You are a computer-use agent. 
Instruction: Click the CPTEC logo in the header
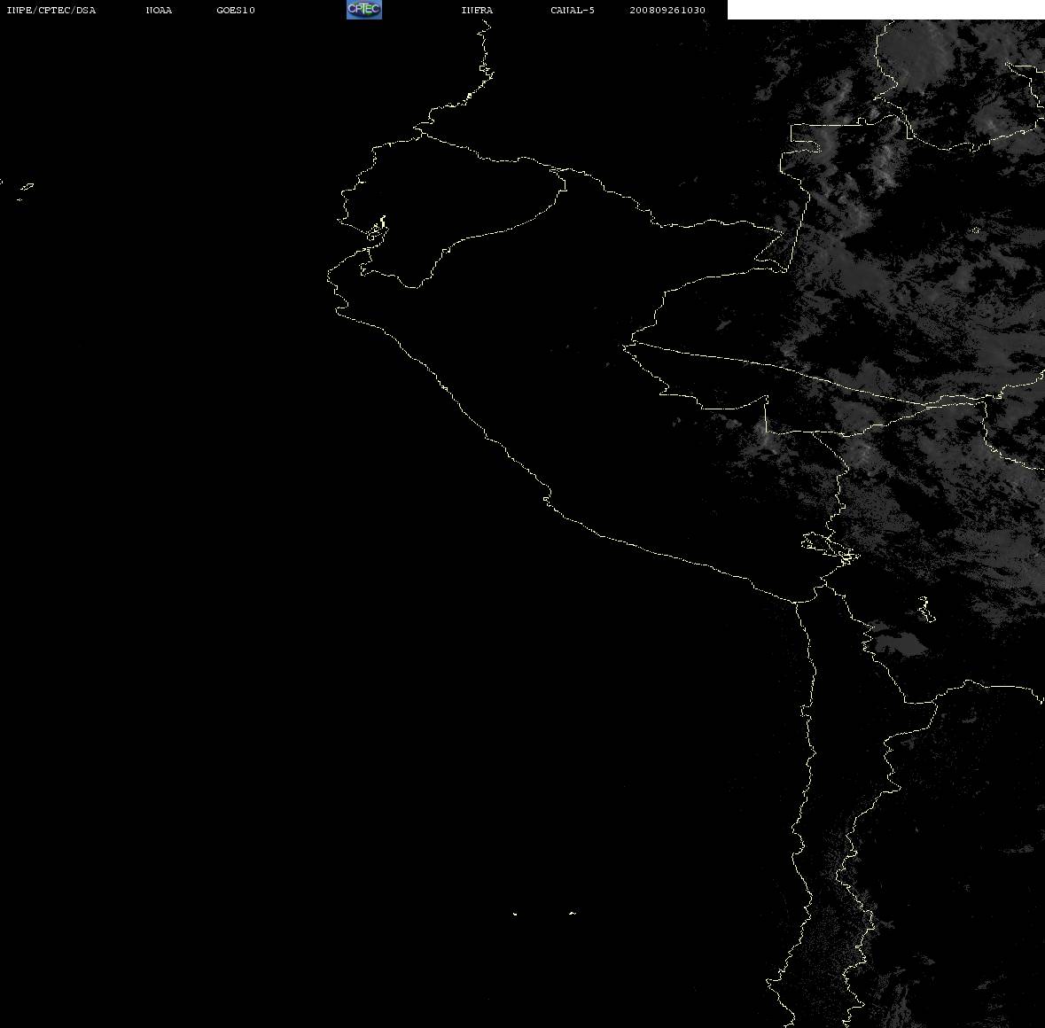point(364,10)
